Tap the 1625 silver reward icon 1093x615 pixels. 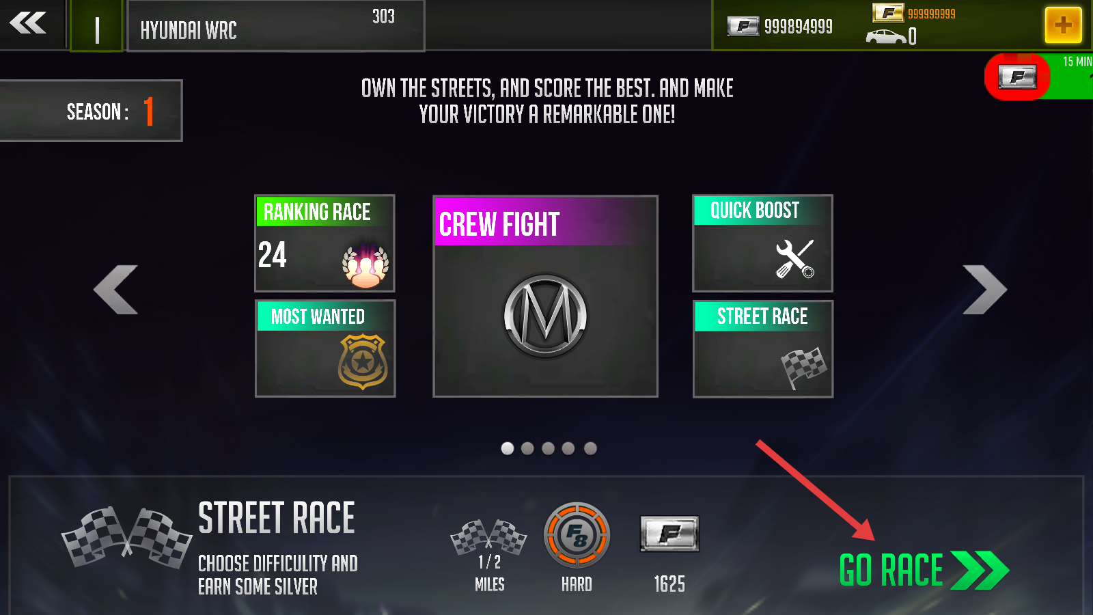tap(669, 534)
